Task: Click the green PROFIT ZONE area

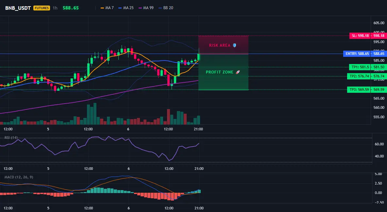Action: (x=223, y=72)
